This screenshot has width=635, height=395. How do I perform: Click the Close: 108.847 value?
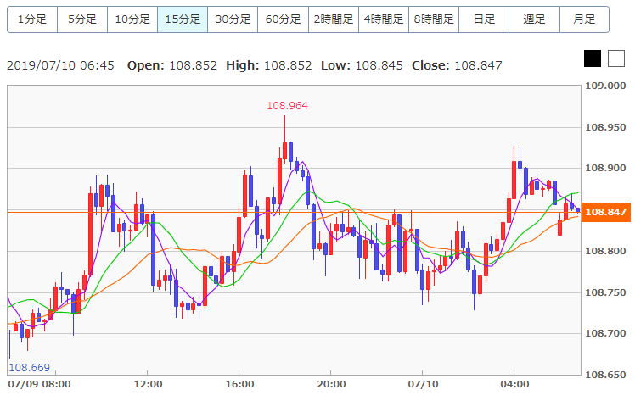457,65
